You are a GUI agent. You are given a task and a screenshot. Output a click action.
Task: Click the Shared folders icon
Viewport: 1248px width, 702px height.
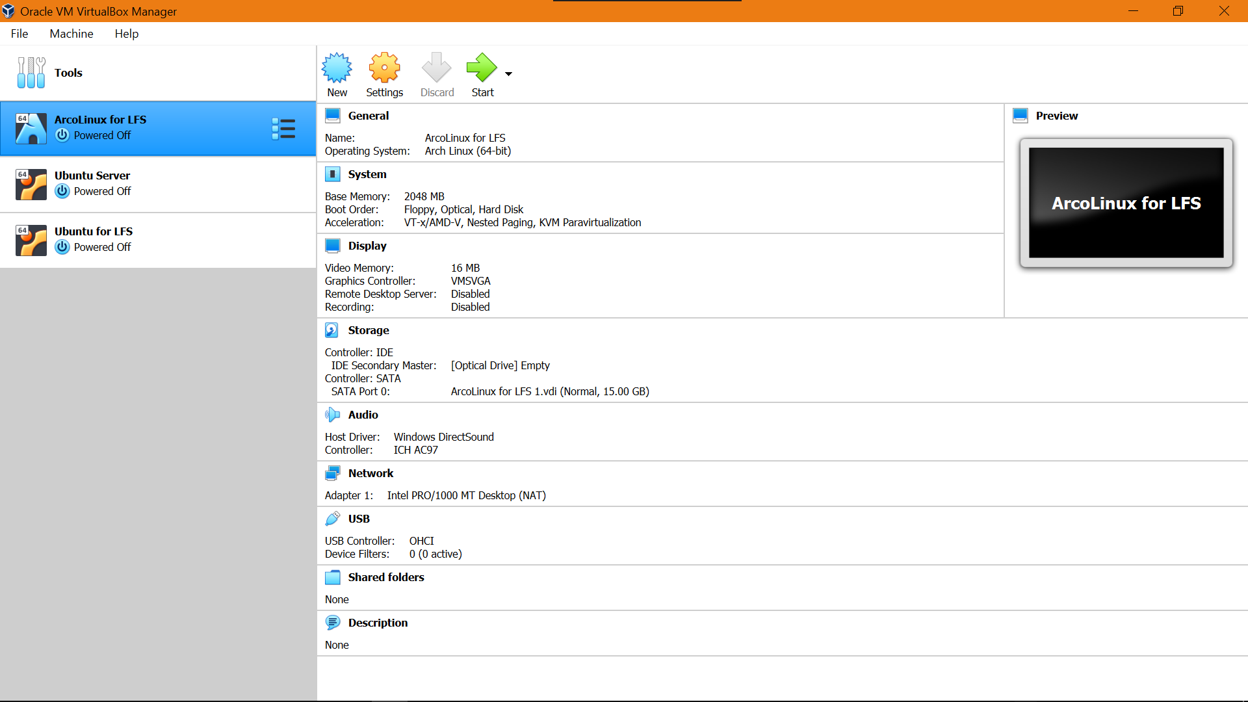(333, 577)
